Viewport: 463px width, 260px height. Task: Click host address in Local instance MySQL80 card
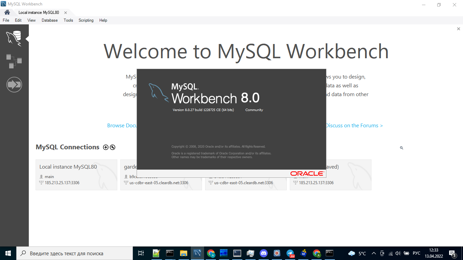[62, 183]
